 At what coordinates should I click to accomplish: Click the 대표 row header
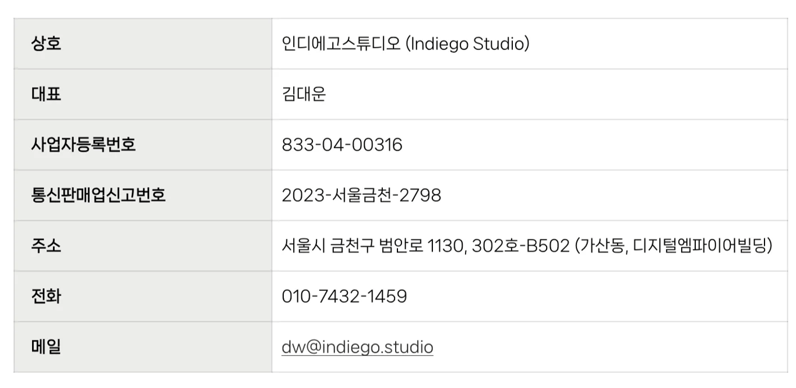143,94
